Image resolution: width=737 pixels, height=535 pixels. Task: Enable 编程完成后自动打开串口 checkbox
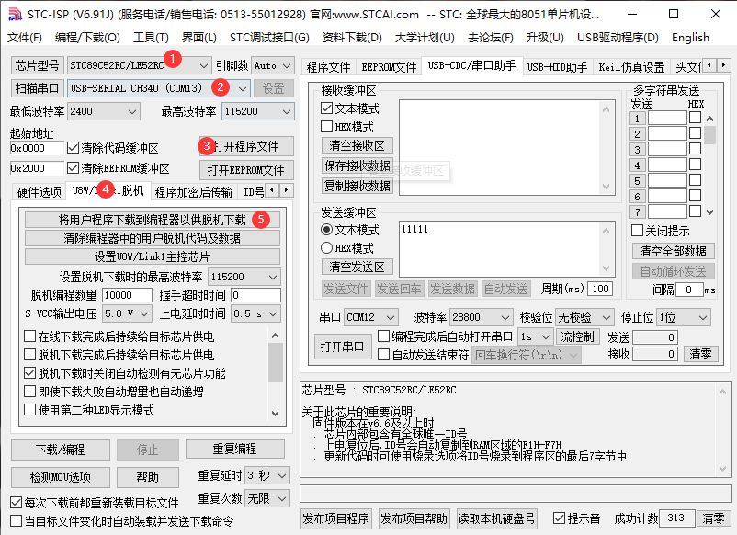coord(383,336)
